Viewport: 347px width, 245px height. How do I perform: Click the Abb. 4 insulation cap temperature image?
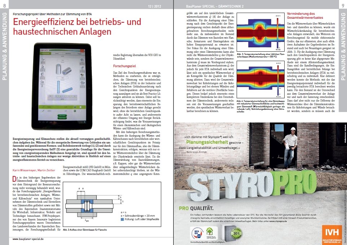(260, 79)
